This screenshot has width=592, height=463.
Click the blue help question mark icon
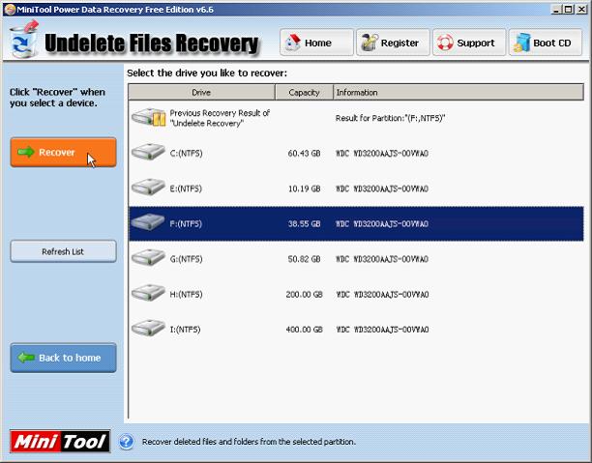(127, 442)
